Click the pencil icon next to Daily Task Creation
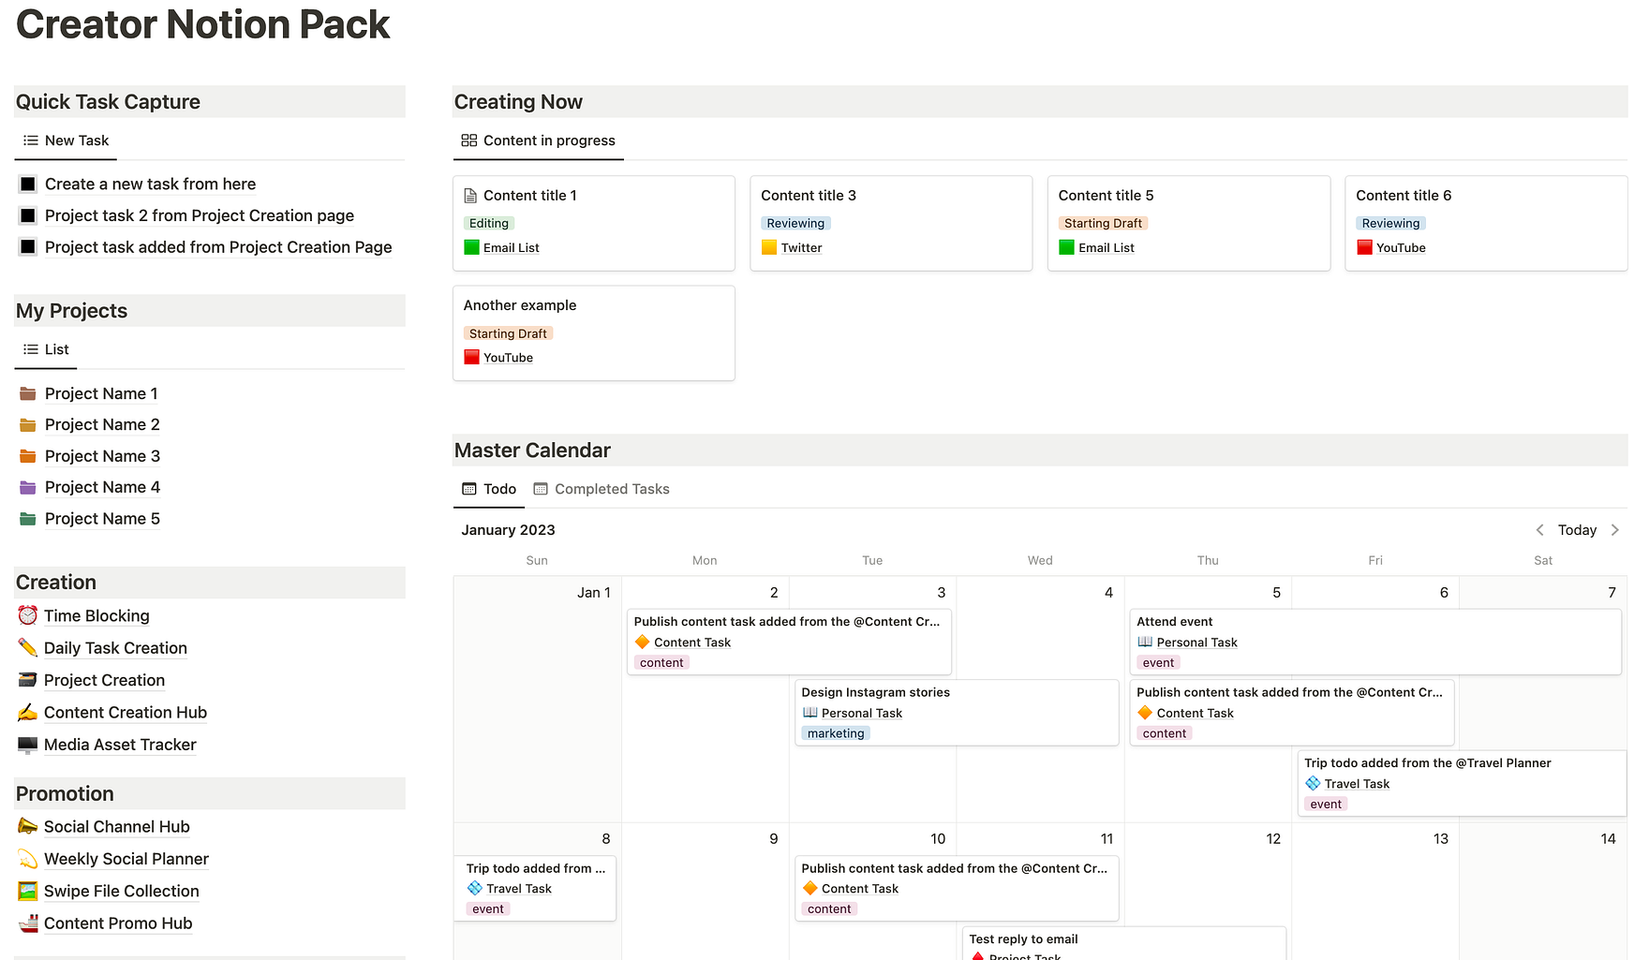Image resolution: width=1649 pixels, height=960 pixels. click(x=27, y=647)
